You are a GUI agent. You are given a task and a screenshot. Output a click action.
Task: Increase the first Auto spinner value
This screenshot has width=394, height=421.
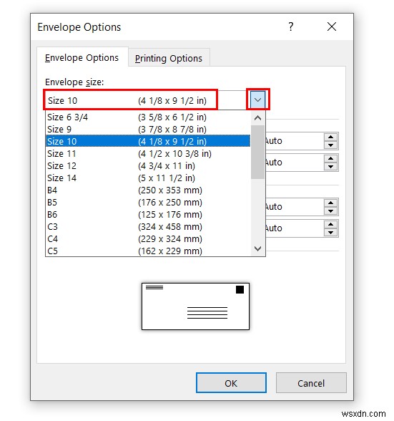[330, 137]
